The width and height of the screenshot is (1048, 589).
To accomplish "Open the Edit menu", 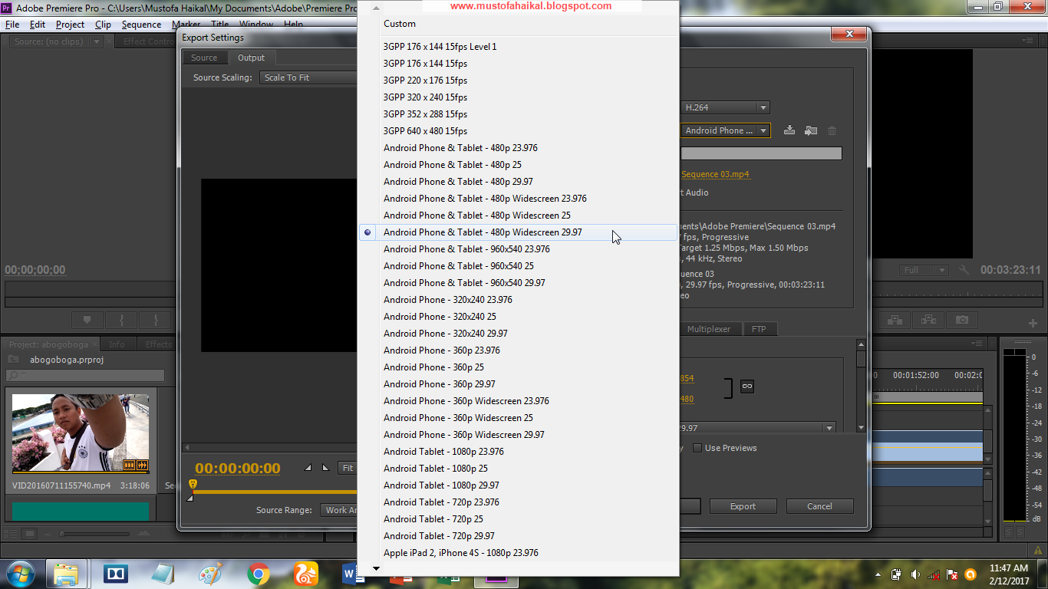I will point(38,25).
